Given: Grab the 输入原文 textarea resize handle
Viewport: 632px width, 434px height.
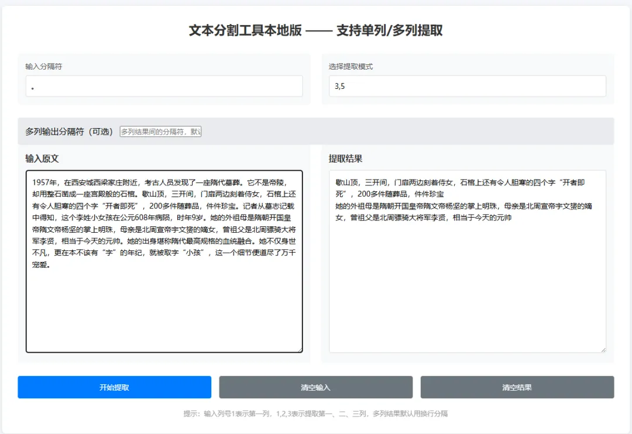Looking at the screenshot, I should [x=300, y=350].
